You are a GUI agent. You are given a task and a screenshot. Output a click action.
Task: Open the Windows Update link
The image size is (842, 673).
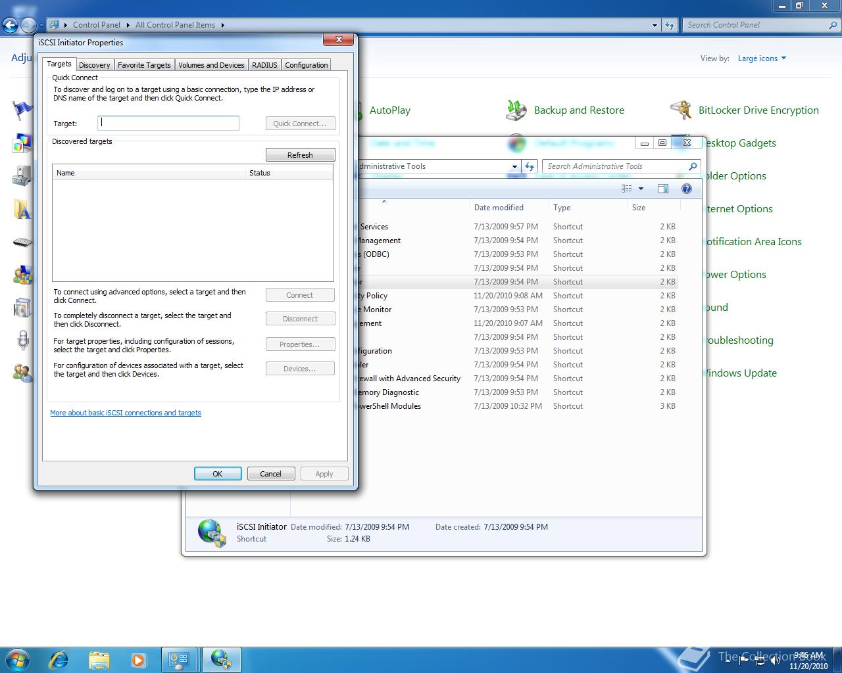[739, 373]
